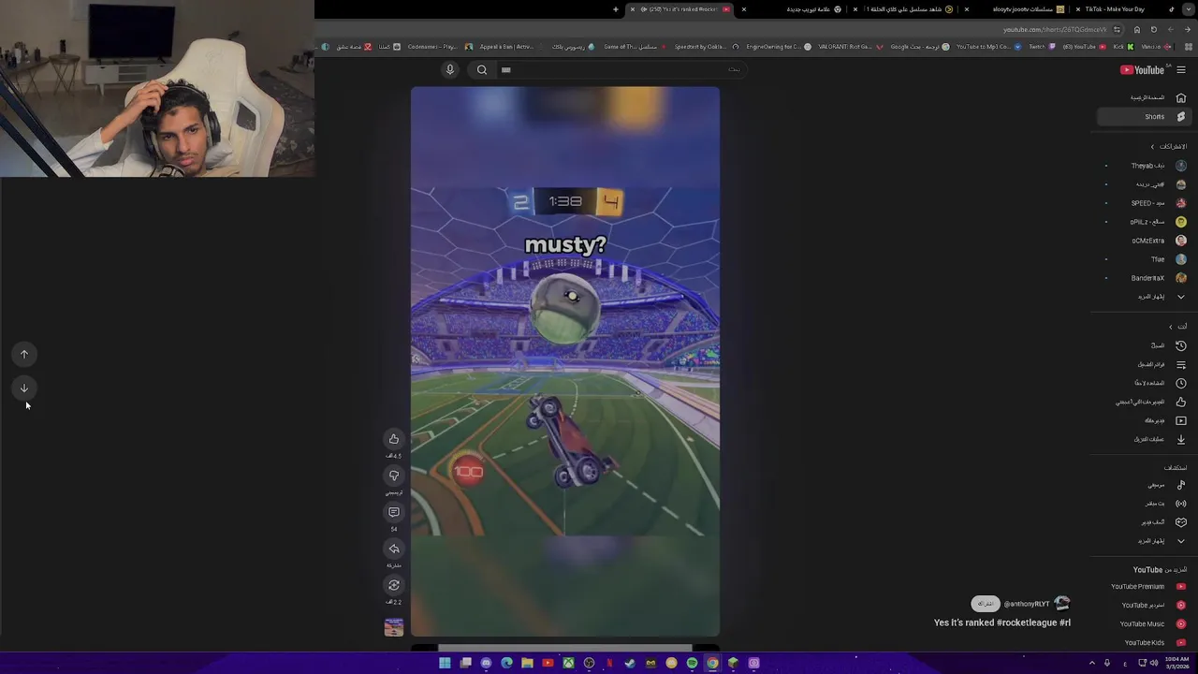Expand the subscriptions section header arrow
Screen dimensions: 1198x674
(1153, 147)
